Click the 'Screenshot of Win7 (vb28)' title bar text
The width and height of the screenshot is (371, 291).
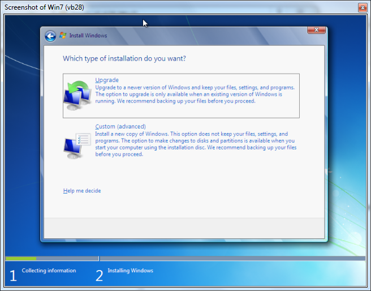click(44, 7)
